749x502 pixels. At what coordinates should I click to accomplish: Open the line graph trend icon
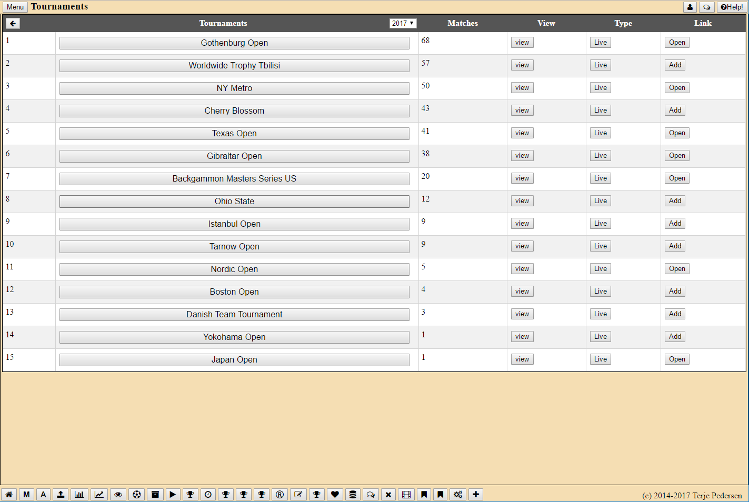pos(99,495)
